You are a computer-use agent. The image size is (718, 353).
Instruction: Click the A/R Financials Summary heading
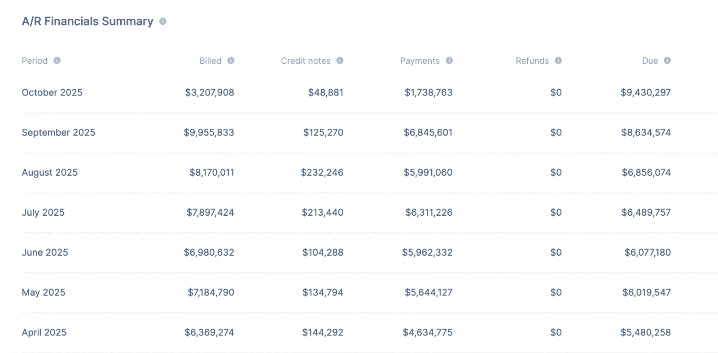(88, 22)
